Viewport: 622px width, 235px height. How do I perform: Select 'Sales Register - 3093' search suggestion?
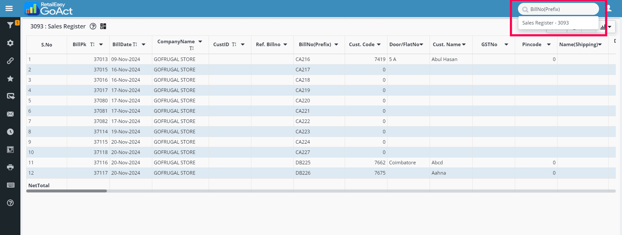click(546, 23)
